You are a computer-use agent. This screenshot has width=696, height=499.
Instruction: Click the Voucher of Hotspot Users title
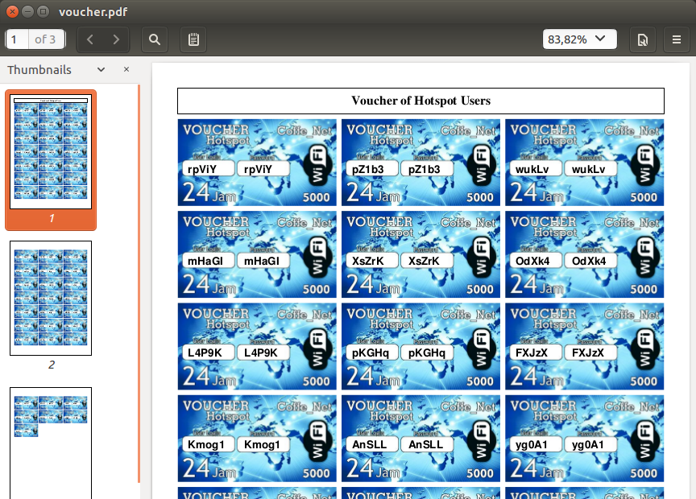pos(420,101)
